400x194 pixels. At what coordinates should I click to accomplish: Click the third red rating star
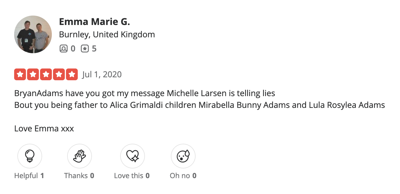(46, 74)
